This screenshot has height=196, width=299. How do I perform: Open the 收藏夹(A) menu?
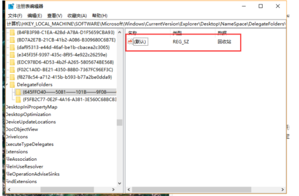point(78,15)
